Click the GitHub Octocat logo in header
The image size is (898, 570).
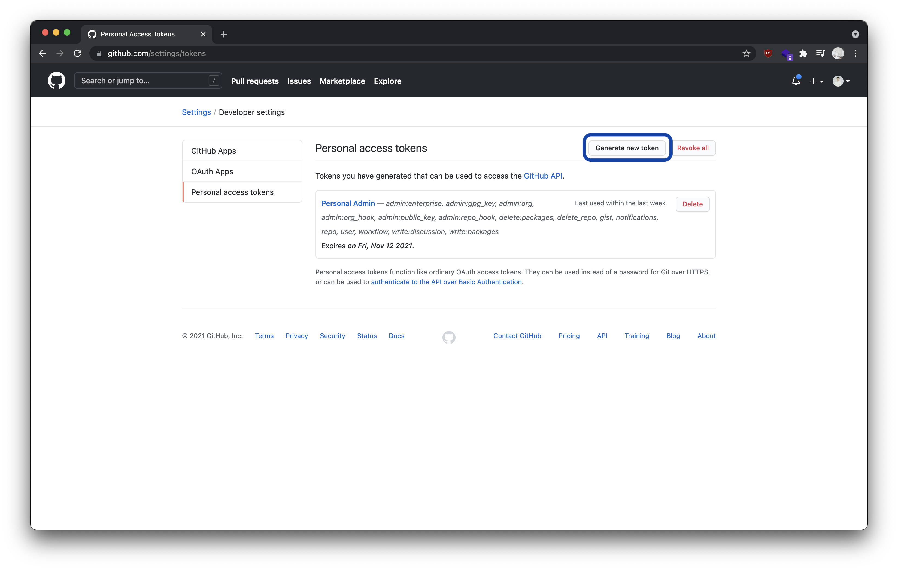[x=56, y=81]
